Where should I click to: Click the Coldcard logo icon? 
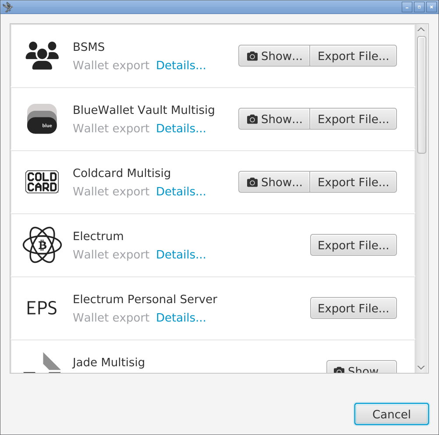42,182
